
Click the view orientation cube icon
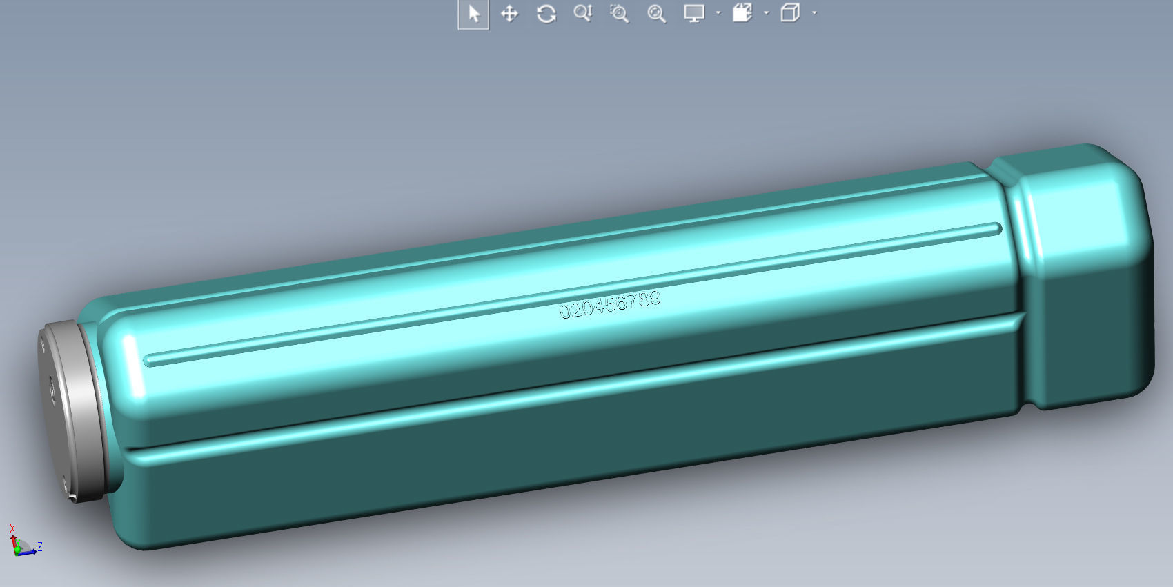click(x=742, y=13)
